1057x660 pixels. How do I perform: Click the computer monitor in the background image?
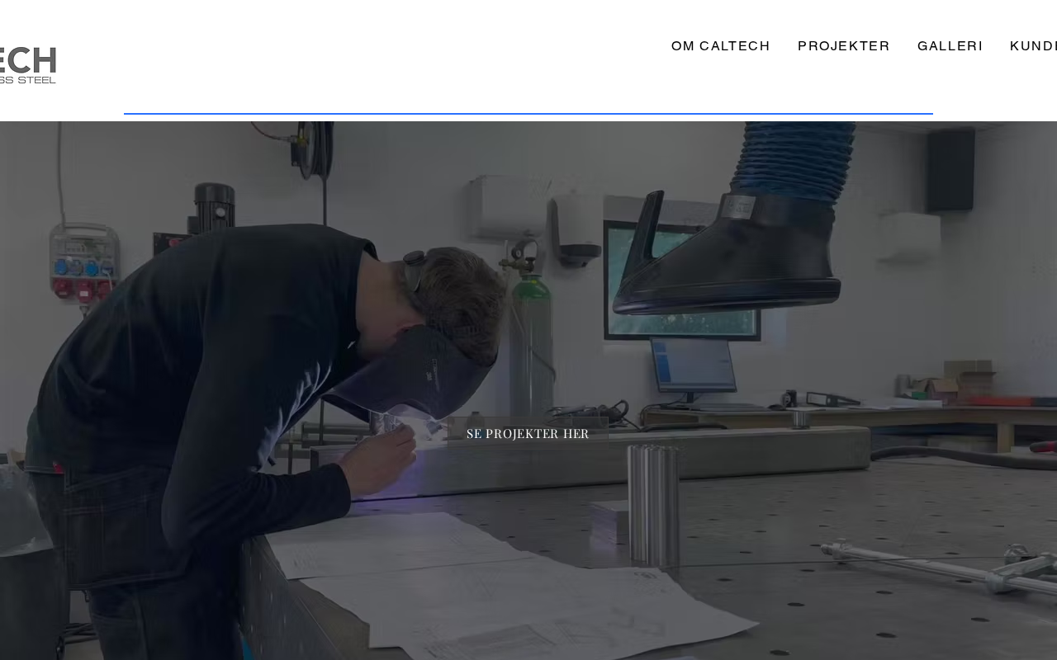click(x=693, y=365)
